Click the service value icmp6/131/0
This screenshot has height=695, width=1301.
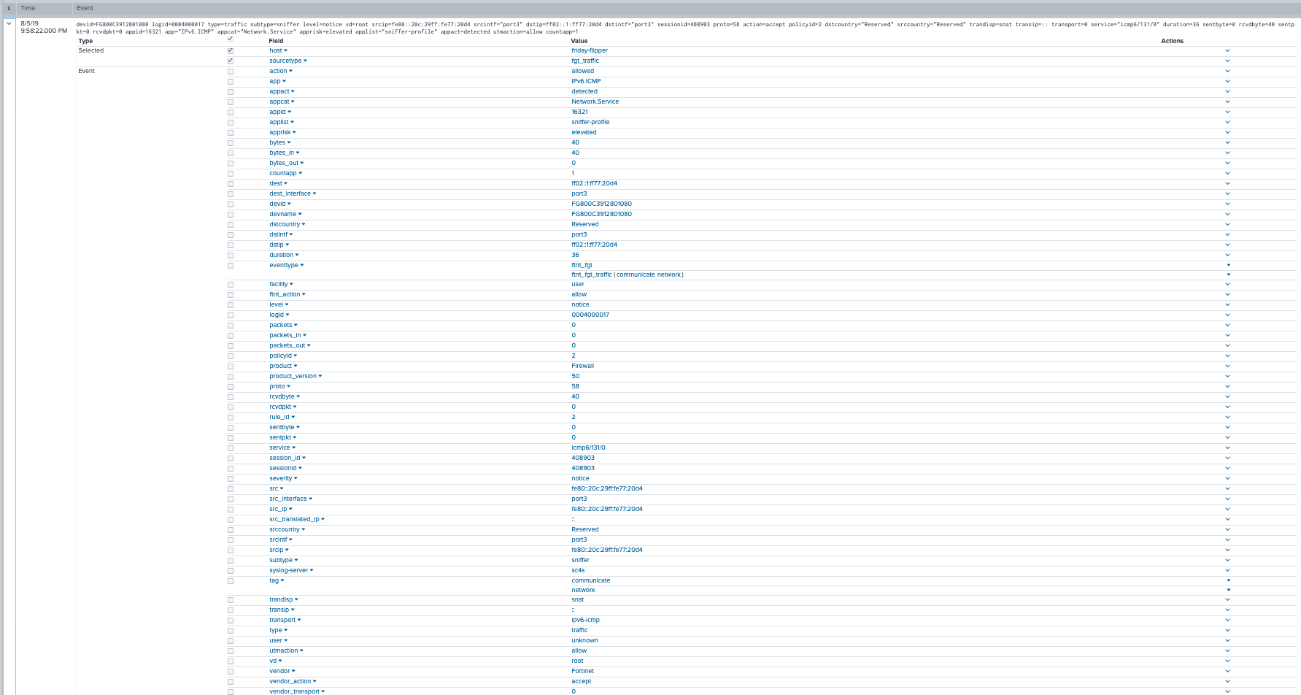click(x=588, y=448)
